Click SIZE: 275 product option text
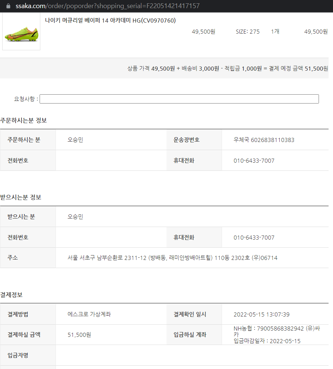The height and width of the screenshot is (369, 333). click(x=248, y=32)
